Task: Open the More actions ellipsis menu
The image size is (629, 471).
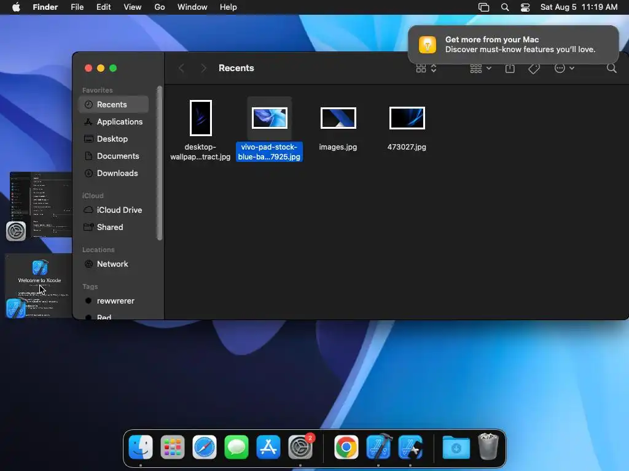Action: (x=564, y=69)
